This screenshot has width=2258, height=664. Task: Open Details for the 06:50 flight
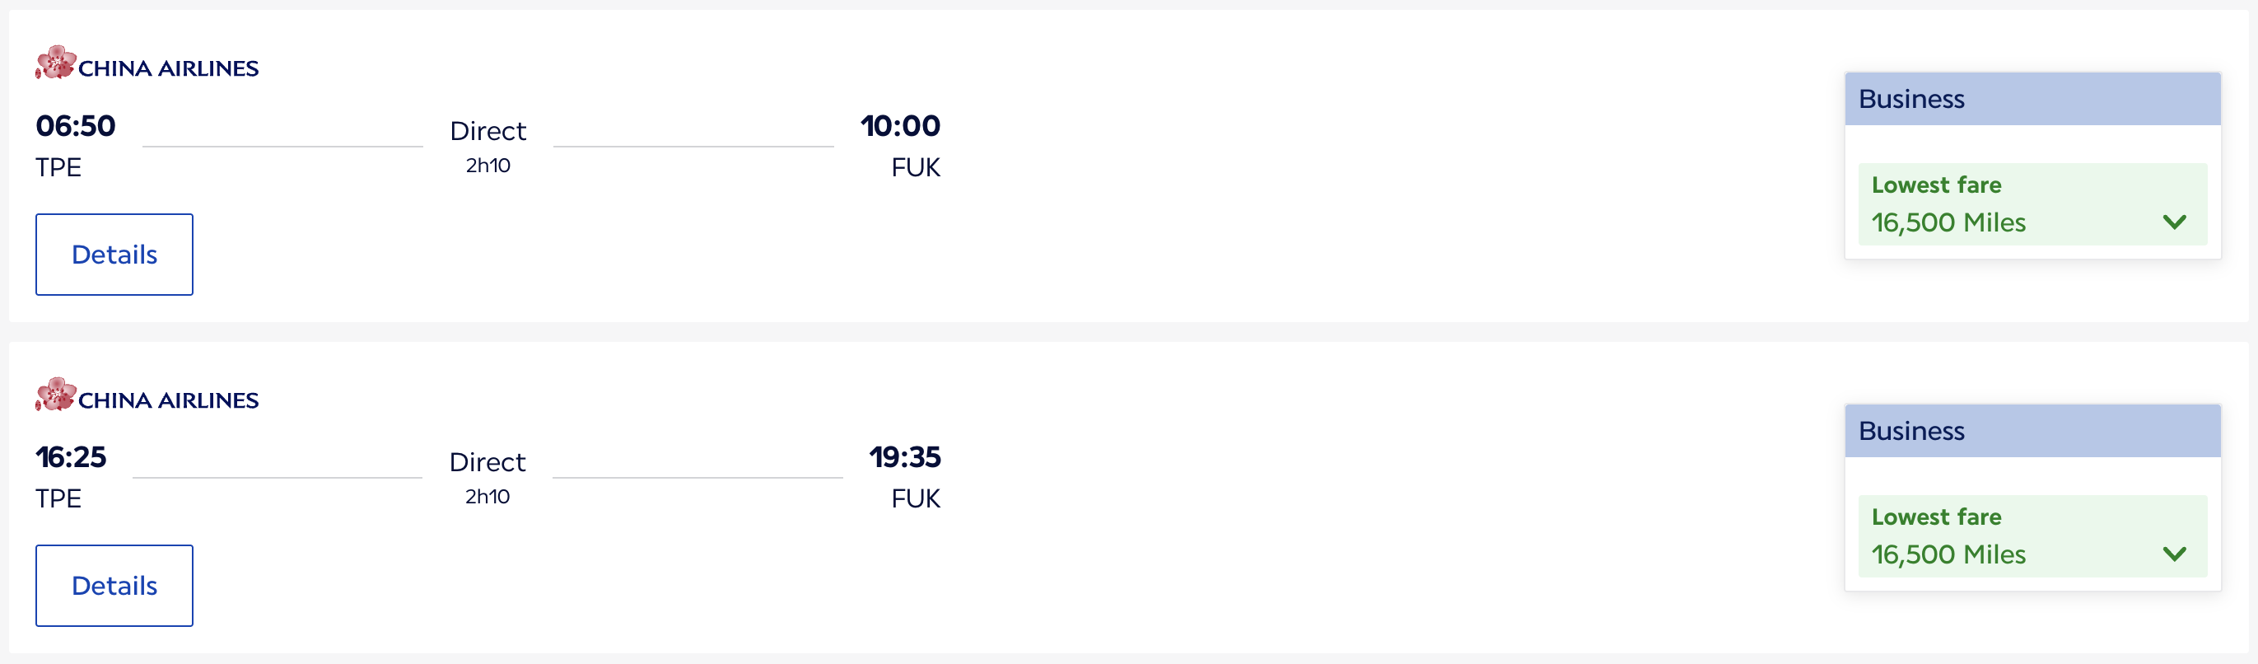(114, 255)
